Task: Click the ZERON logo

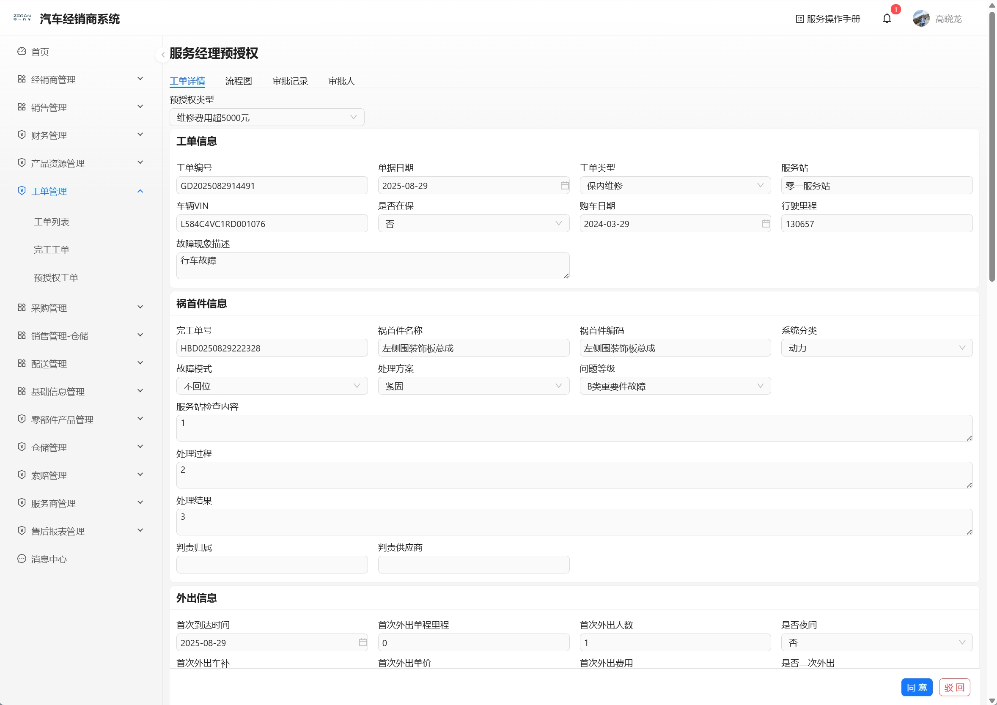Action: pos(22,18)
